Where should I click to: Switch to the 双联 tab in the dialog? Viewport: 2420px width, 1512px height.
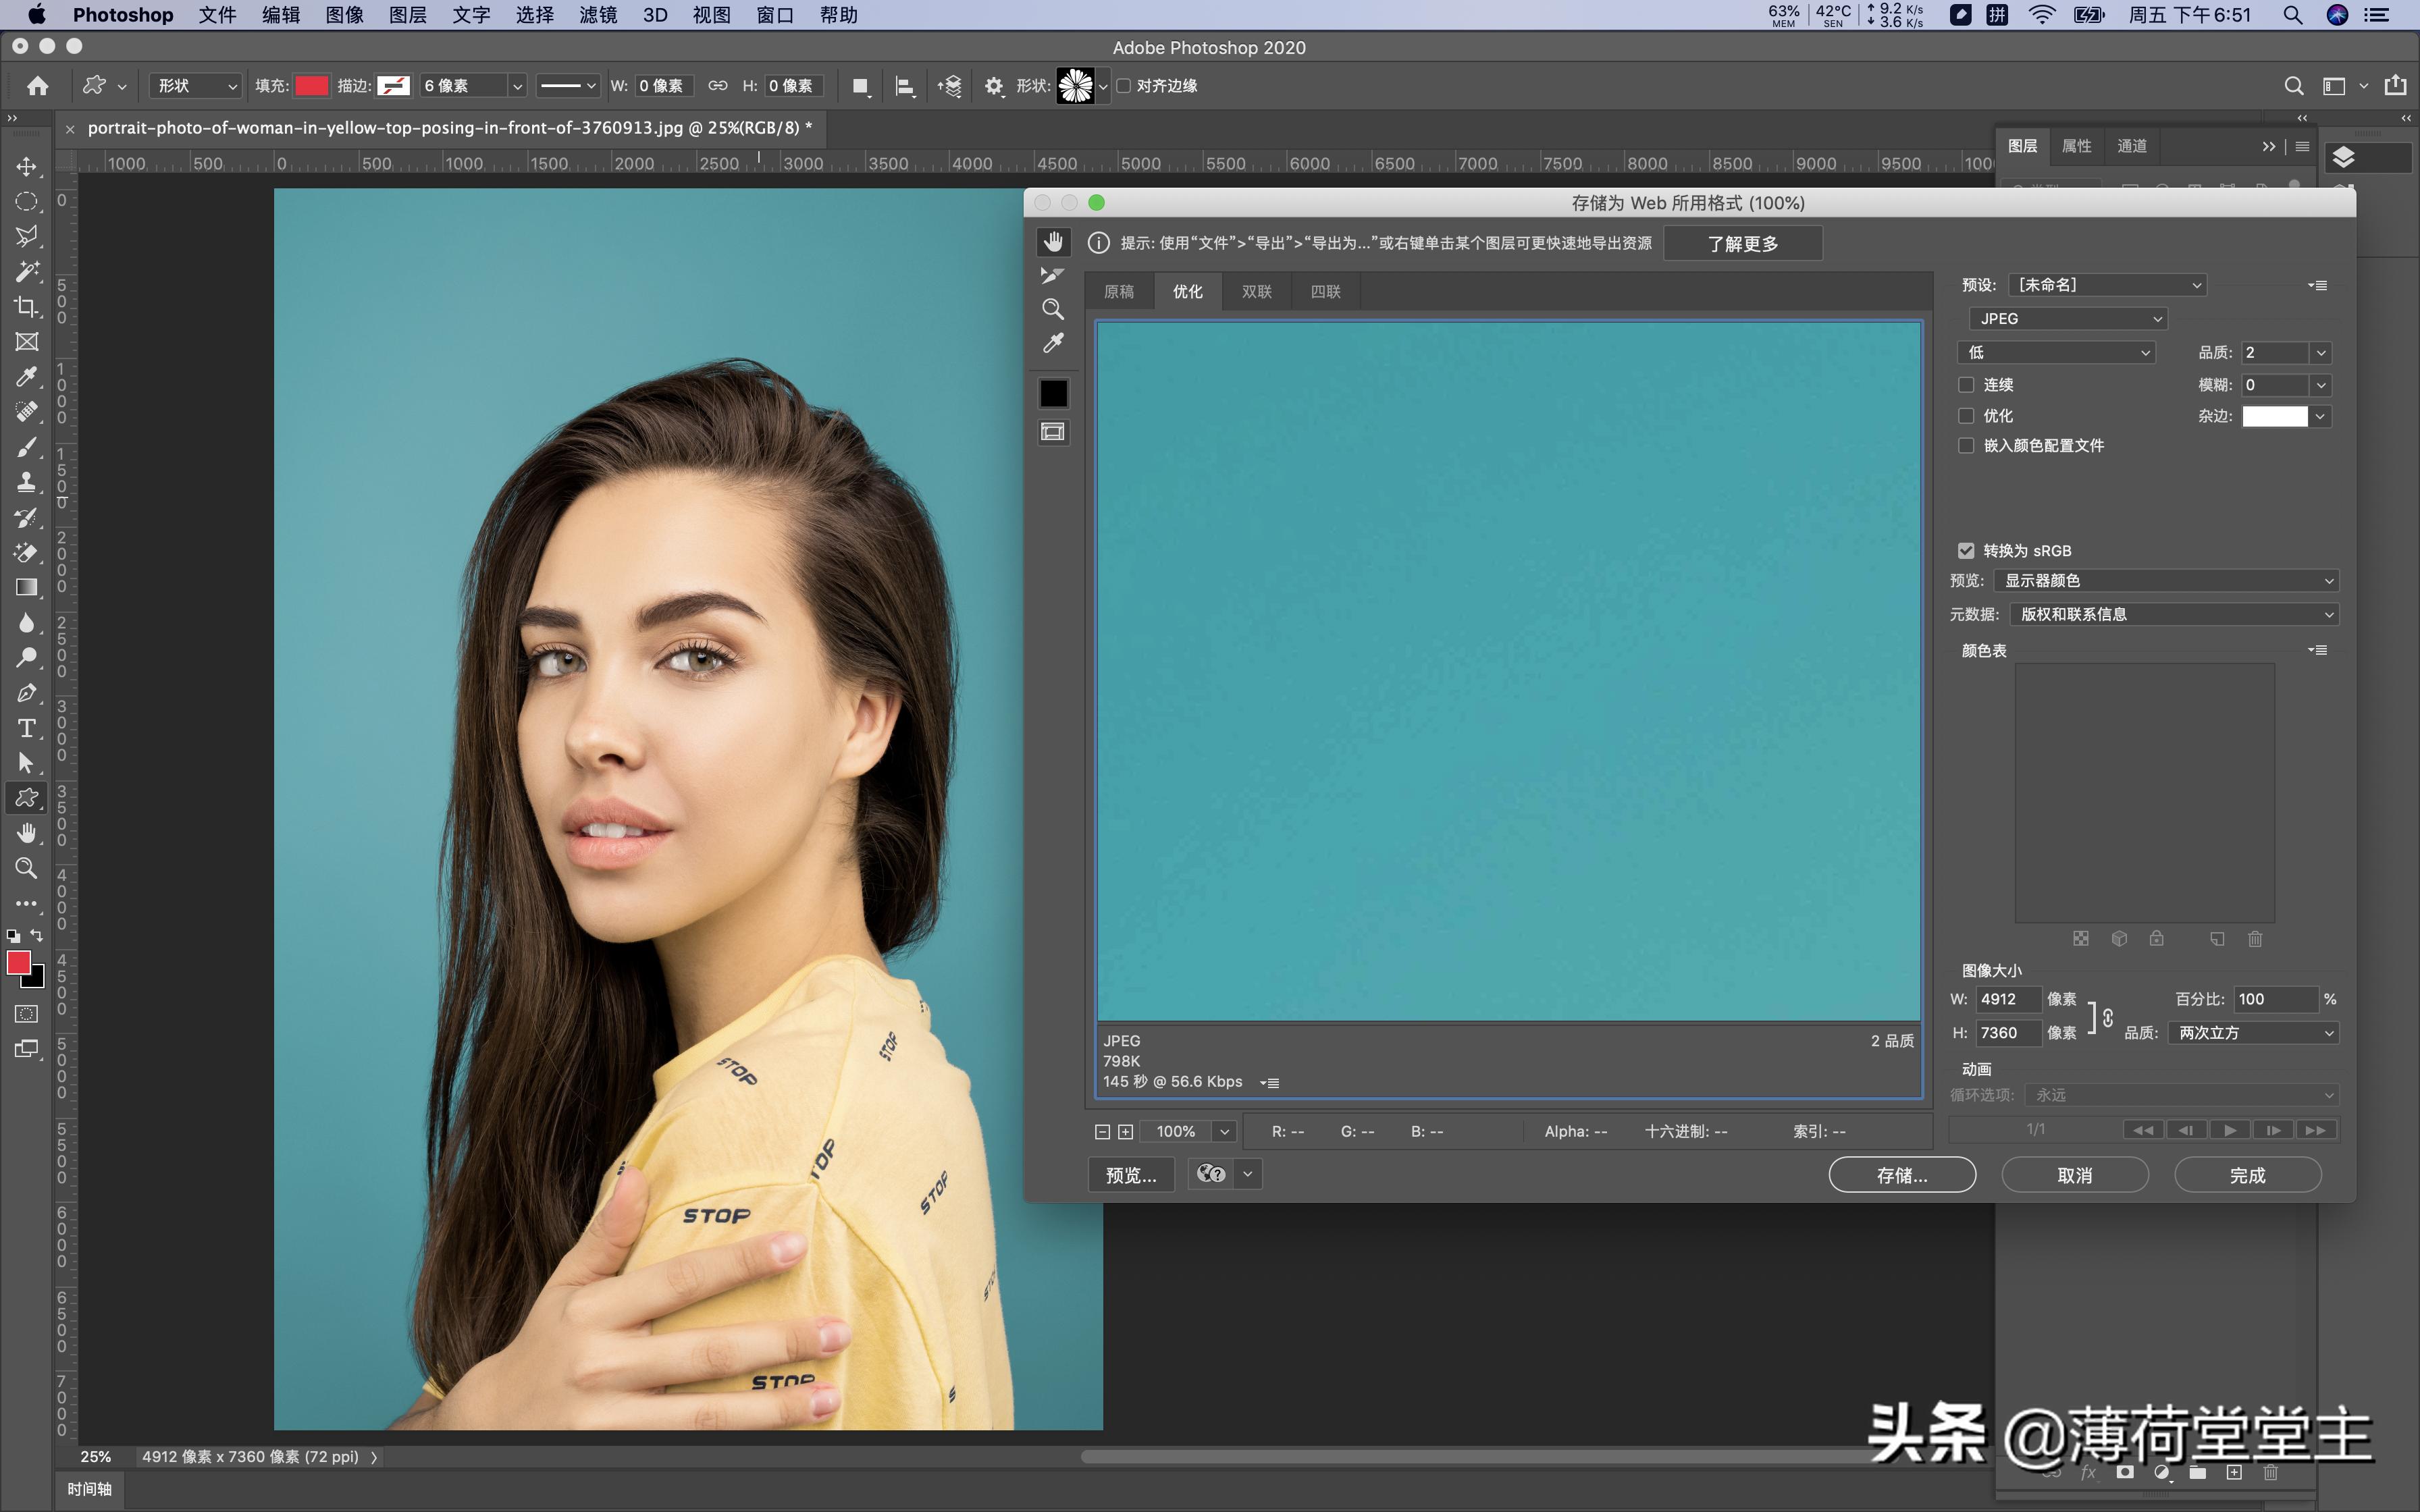(x=1256, y=291)
